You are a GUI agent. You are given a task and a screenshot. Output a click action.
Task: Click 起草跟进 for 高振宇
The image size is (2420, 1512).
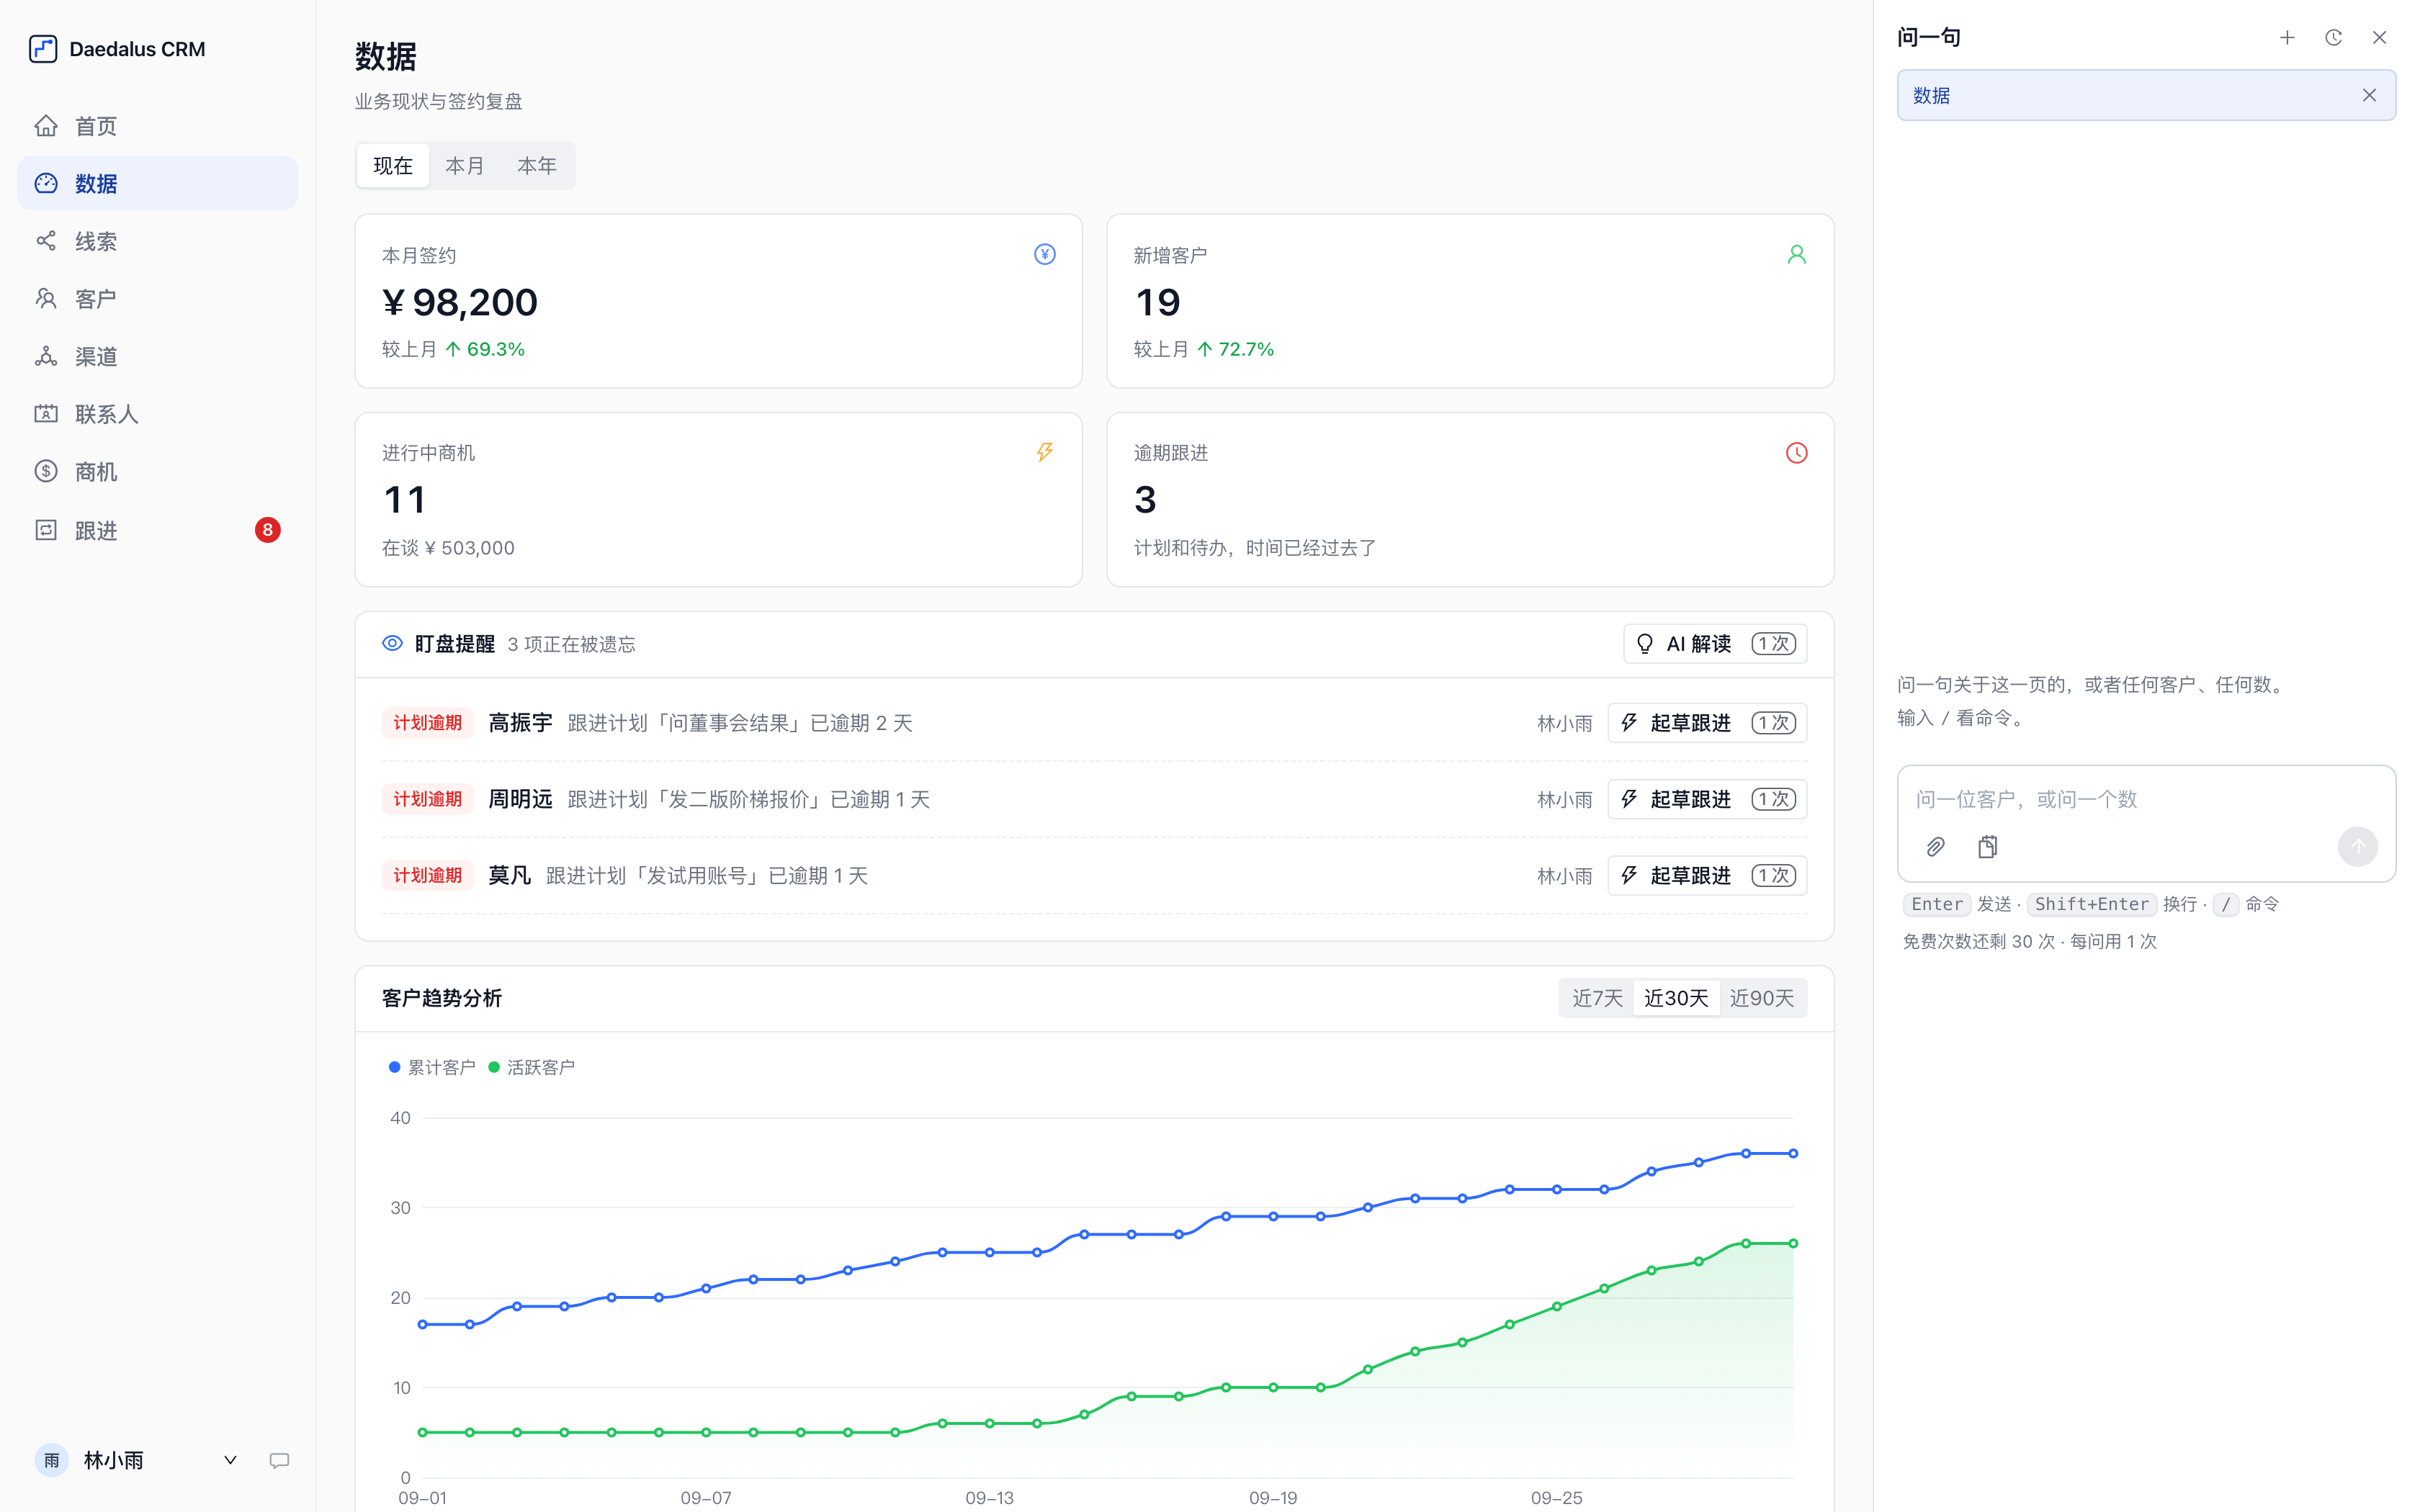tap(1707, 723)
